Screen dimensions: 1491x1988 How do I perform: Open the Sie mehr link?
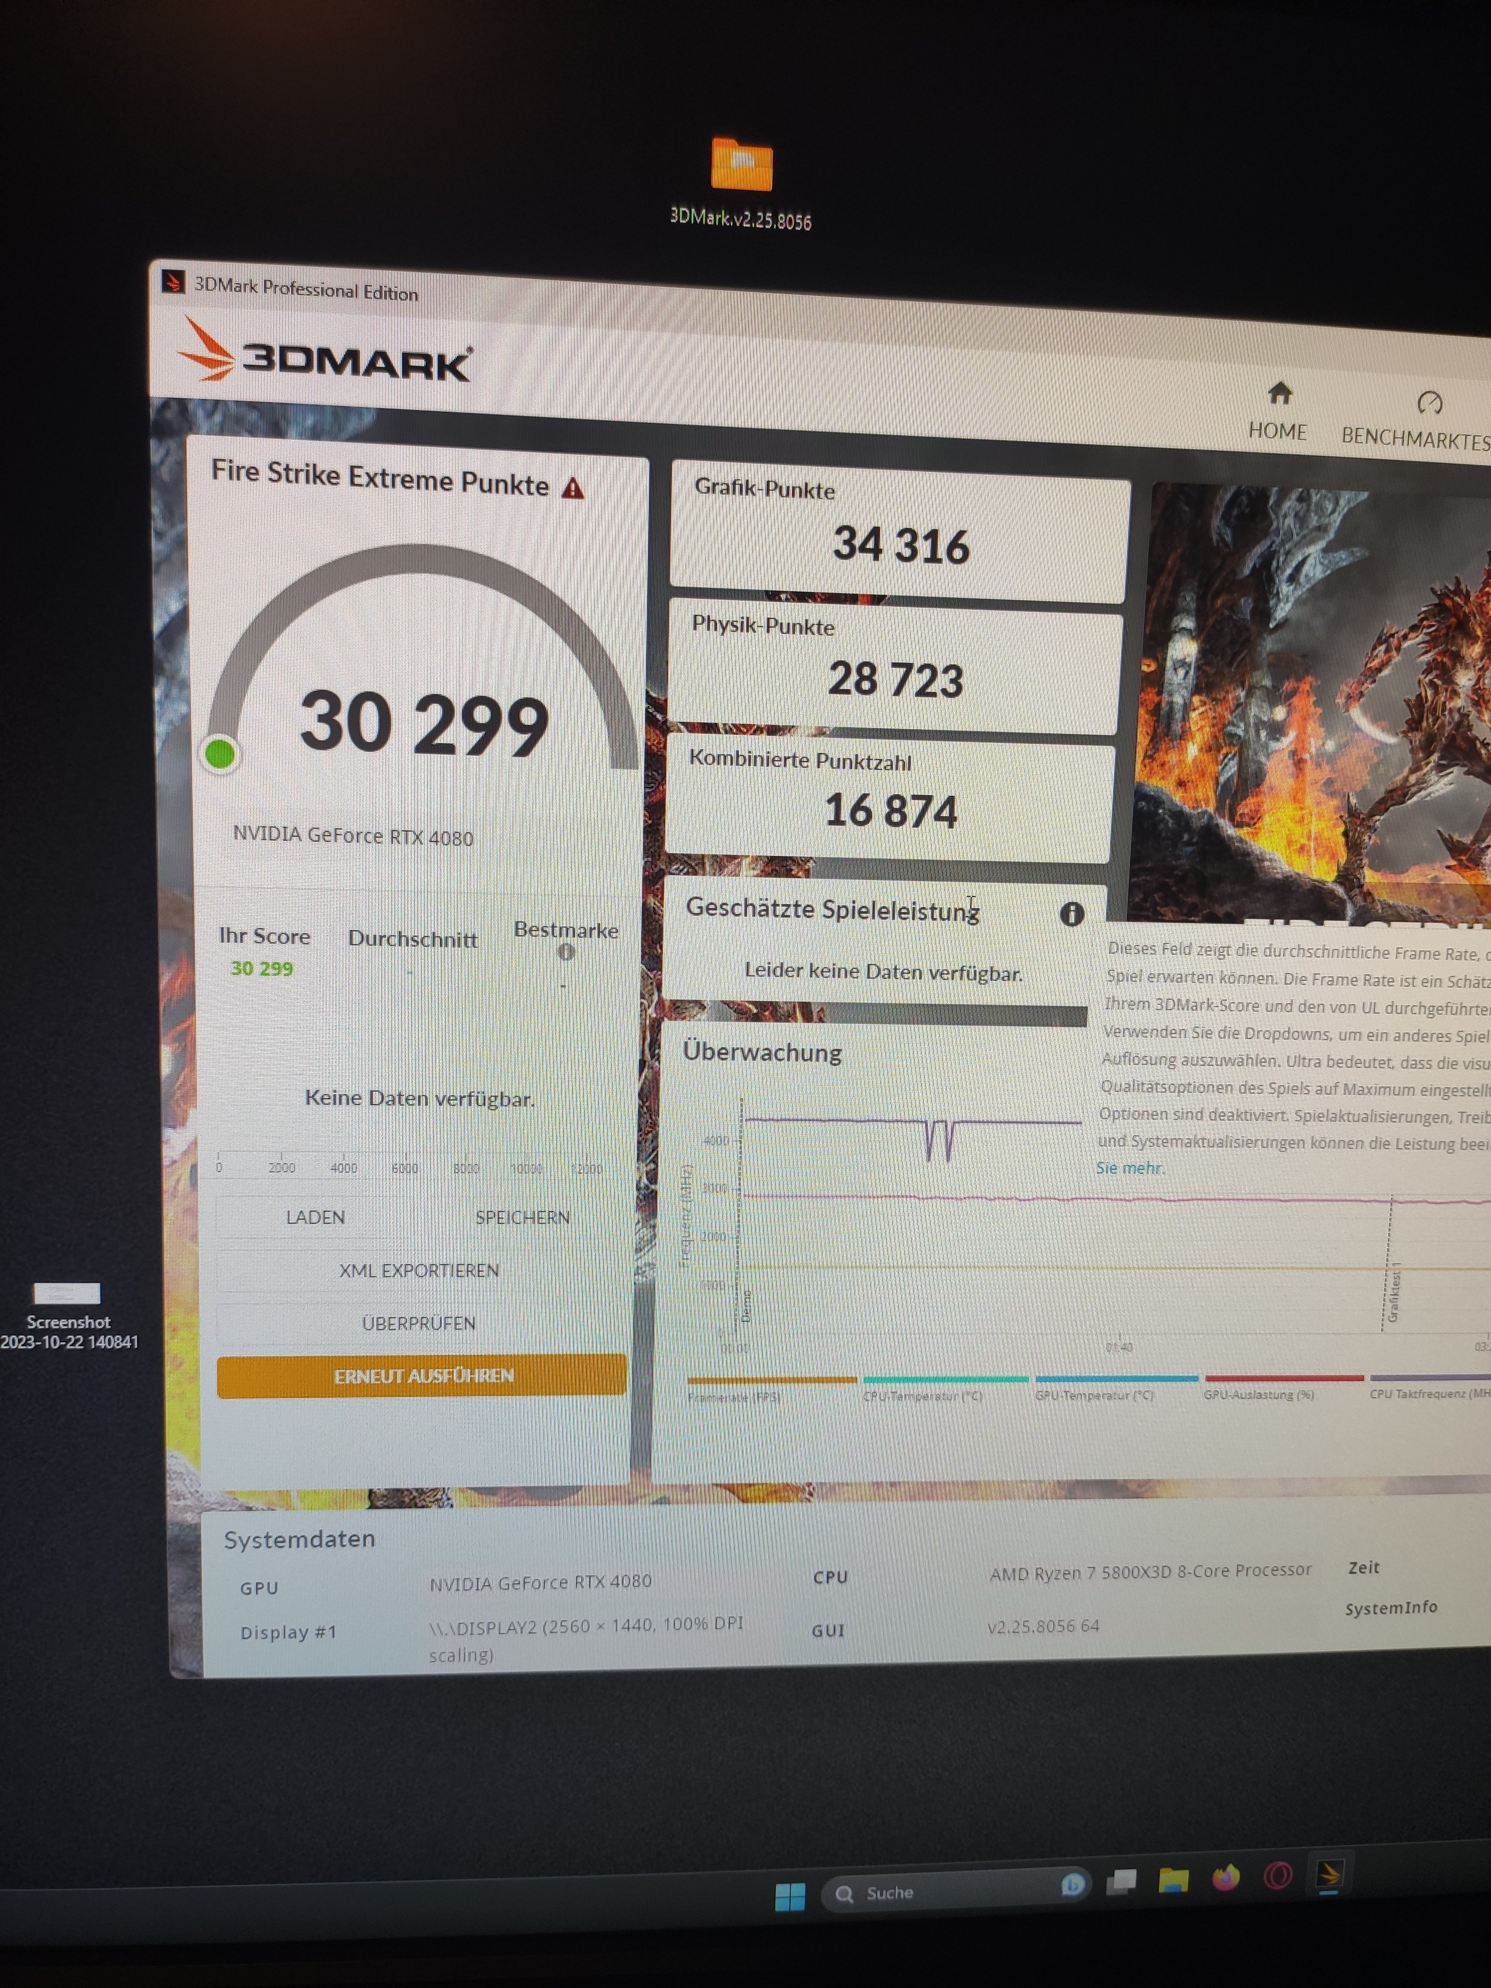[x=1129, y=1167]
